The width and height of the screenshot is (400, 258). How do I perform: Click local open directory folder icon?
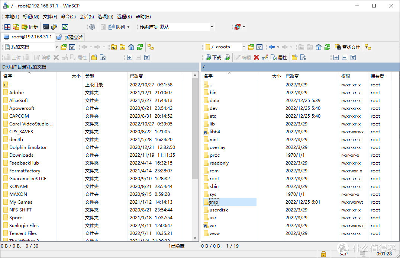point(64,47)
